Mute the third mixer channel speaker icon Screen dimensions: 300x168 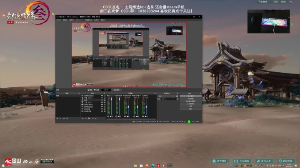pos(128,116)
